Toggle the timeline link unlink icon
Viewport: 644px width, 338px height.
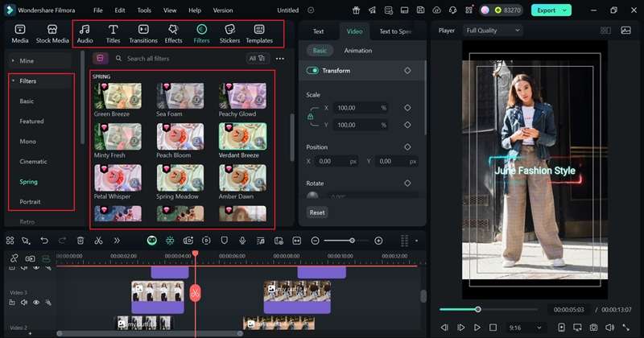pyautogui.click(x=14, y=258)
